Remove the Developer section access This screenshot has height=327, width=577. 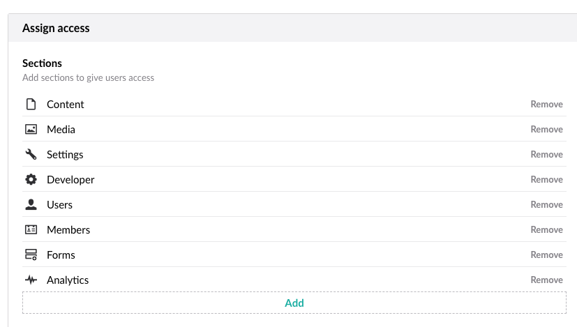tap(546, 179)
